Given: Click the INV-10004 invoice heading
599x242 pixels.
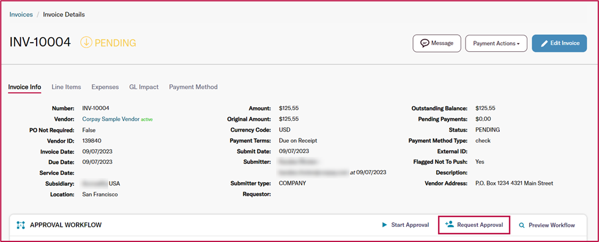Looking at the screenshot, I should tap(40, 42).
